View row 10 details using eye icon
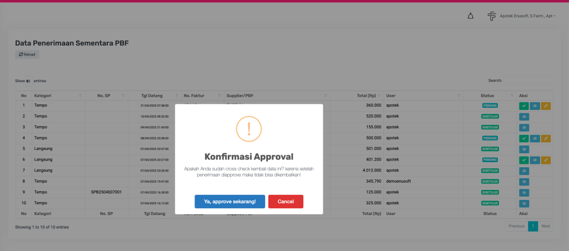 pos(523,203)
